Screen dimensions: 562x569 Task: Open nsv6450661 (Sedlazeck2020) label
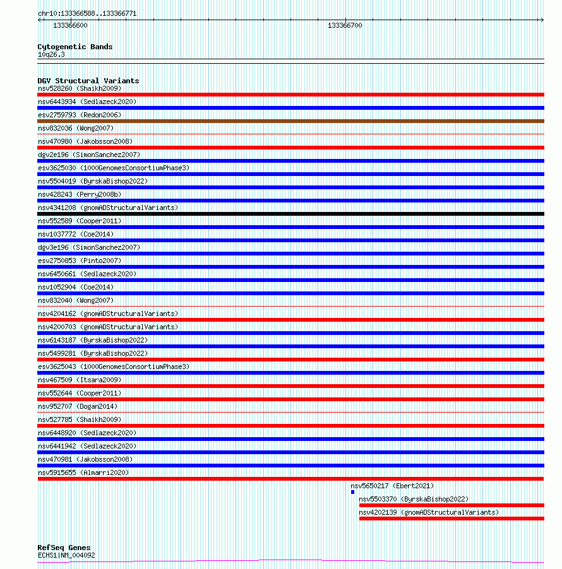[x=87, y=274]
